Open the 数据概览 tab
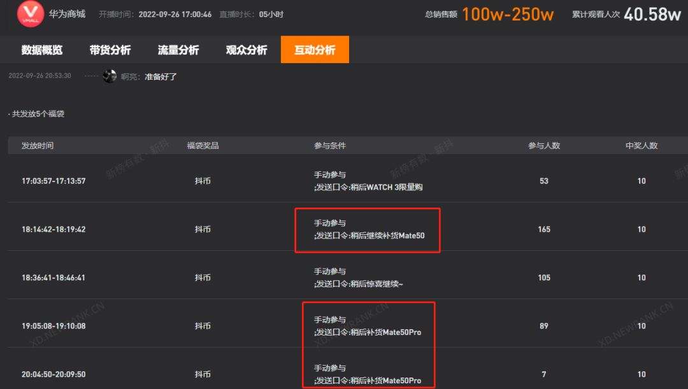The width and height of the screenshot is (688, 389). pos(41,50)
